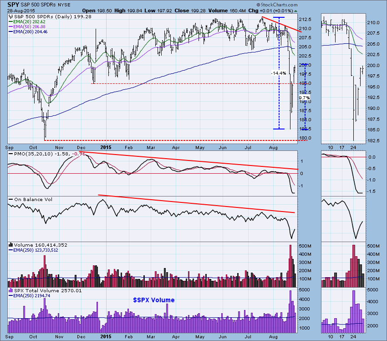Select the SPY ticker symbol in the header
Image resolution: width=387 pixels, height=341 pixels.
point(12,5)
